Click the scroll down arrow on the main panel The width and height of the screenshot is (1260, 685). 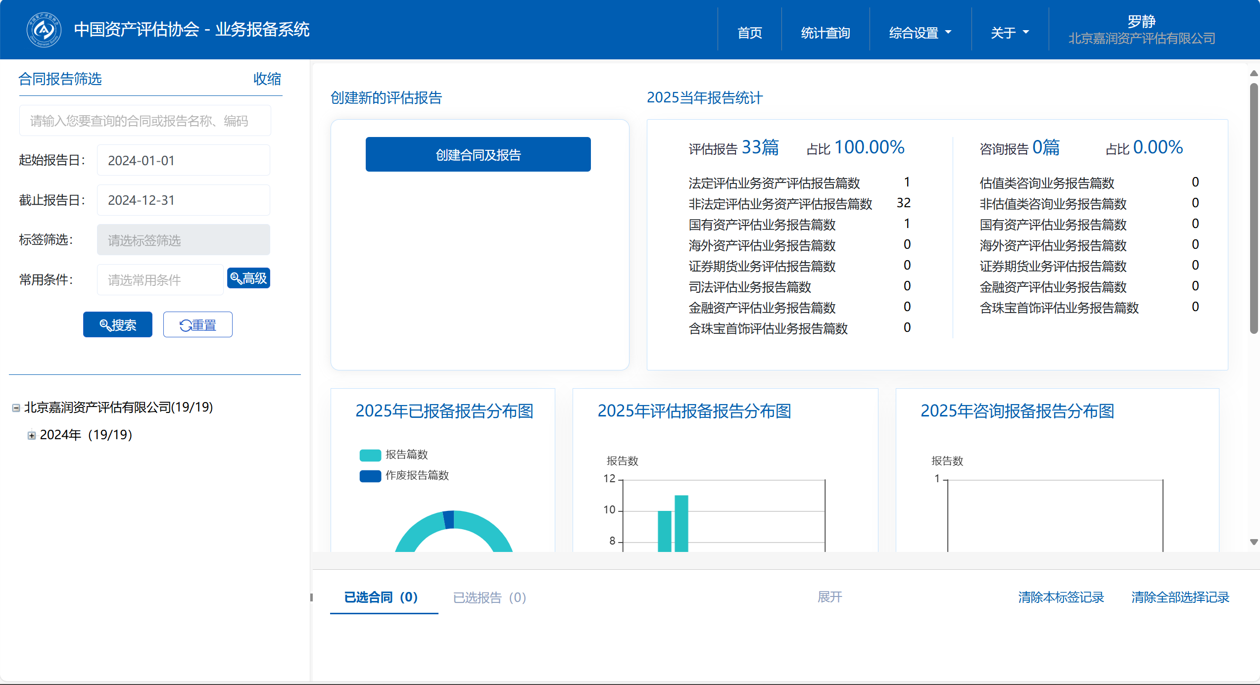pyautogui.click(x=1254, y=542)
